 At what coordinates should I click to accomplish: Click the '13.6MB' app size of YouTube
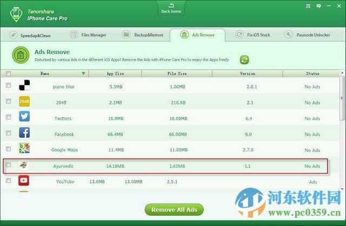(97, 182)
